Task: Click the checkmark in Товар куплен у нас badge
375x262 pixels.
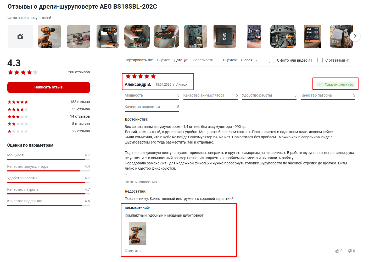Action: click(321, 85)
